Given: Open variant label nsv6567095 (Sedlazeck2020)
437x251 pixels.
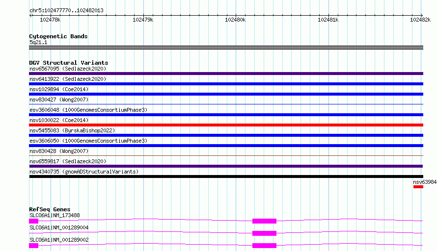Looking at the screenshot, I should 68,69.
